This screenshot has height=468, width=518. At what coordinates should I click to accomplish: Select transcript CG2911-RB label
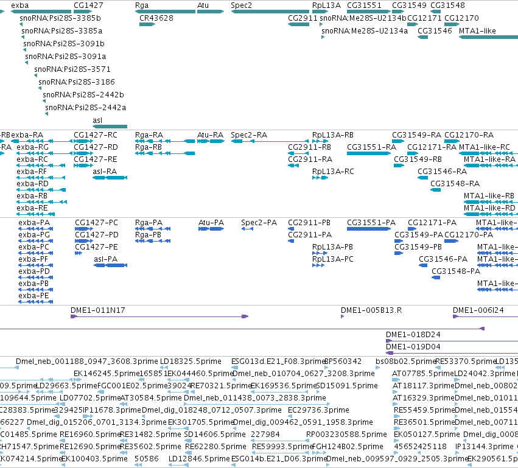pyautogui.click(x=309, y=147)
